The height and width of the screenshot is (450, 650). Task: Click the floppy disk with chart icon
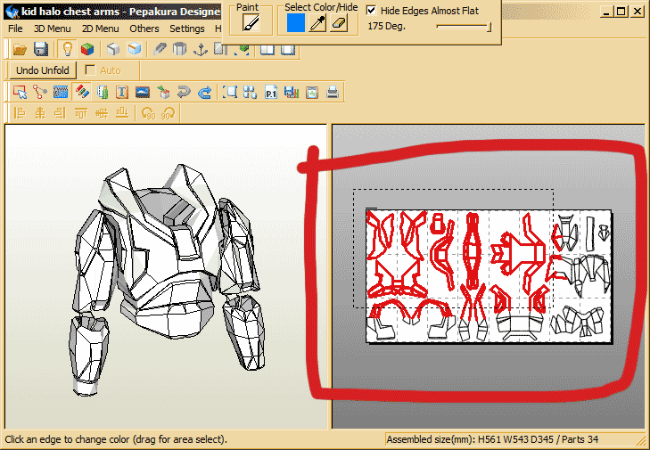click(292, 92)
